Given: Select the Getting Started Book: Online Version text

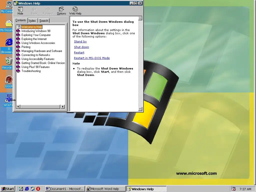Looking at the screenshot, I should click(x=43, y=63).
